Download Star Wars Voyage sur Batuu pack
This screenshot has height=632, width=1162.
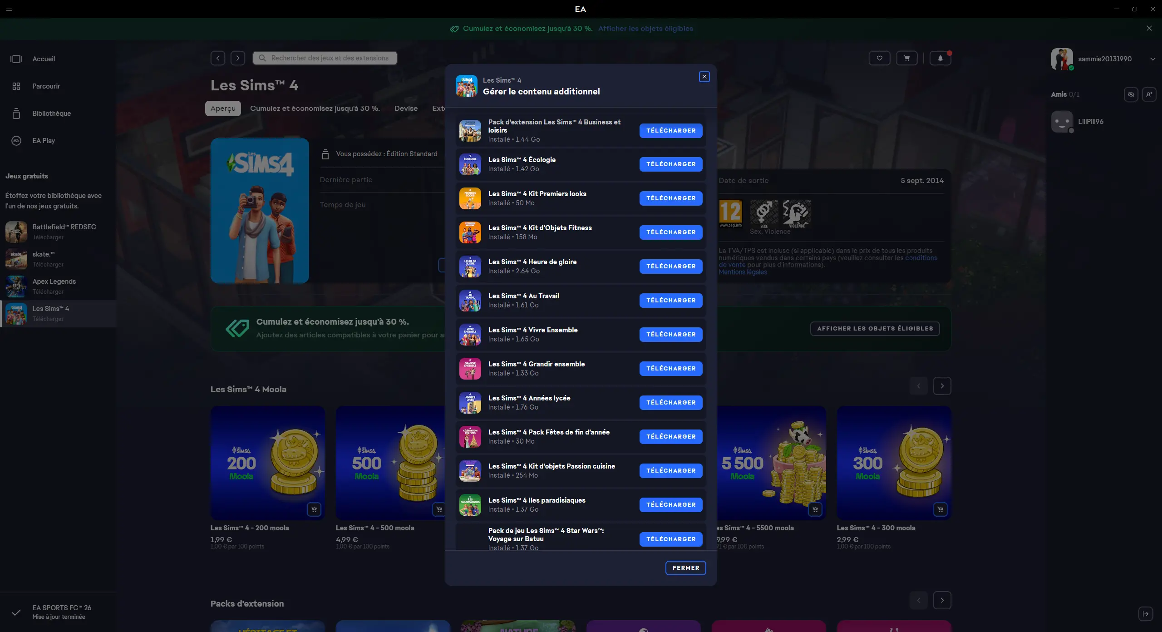click(671, 539)
